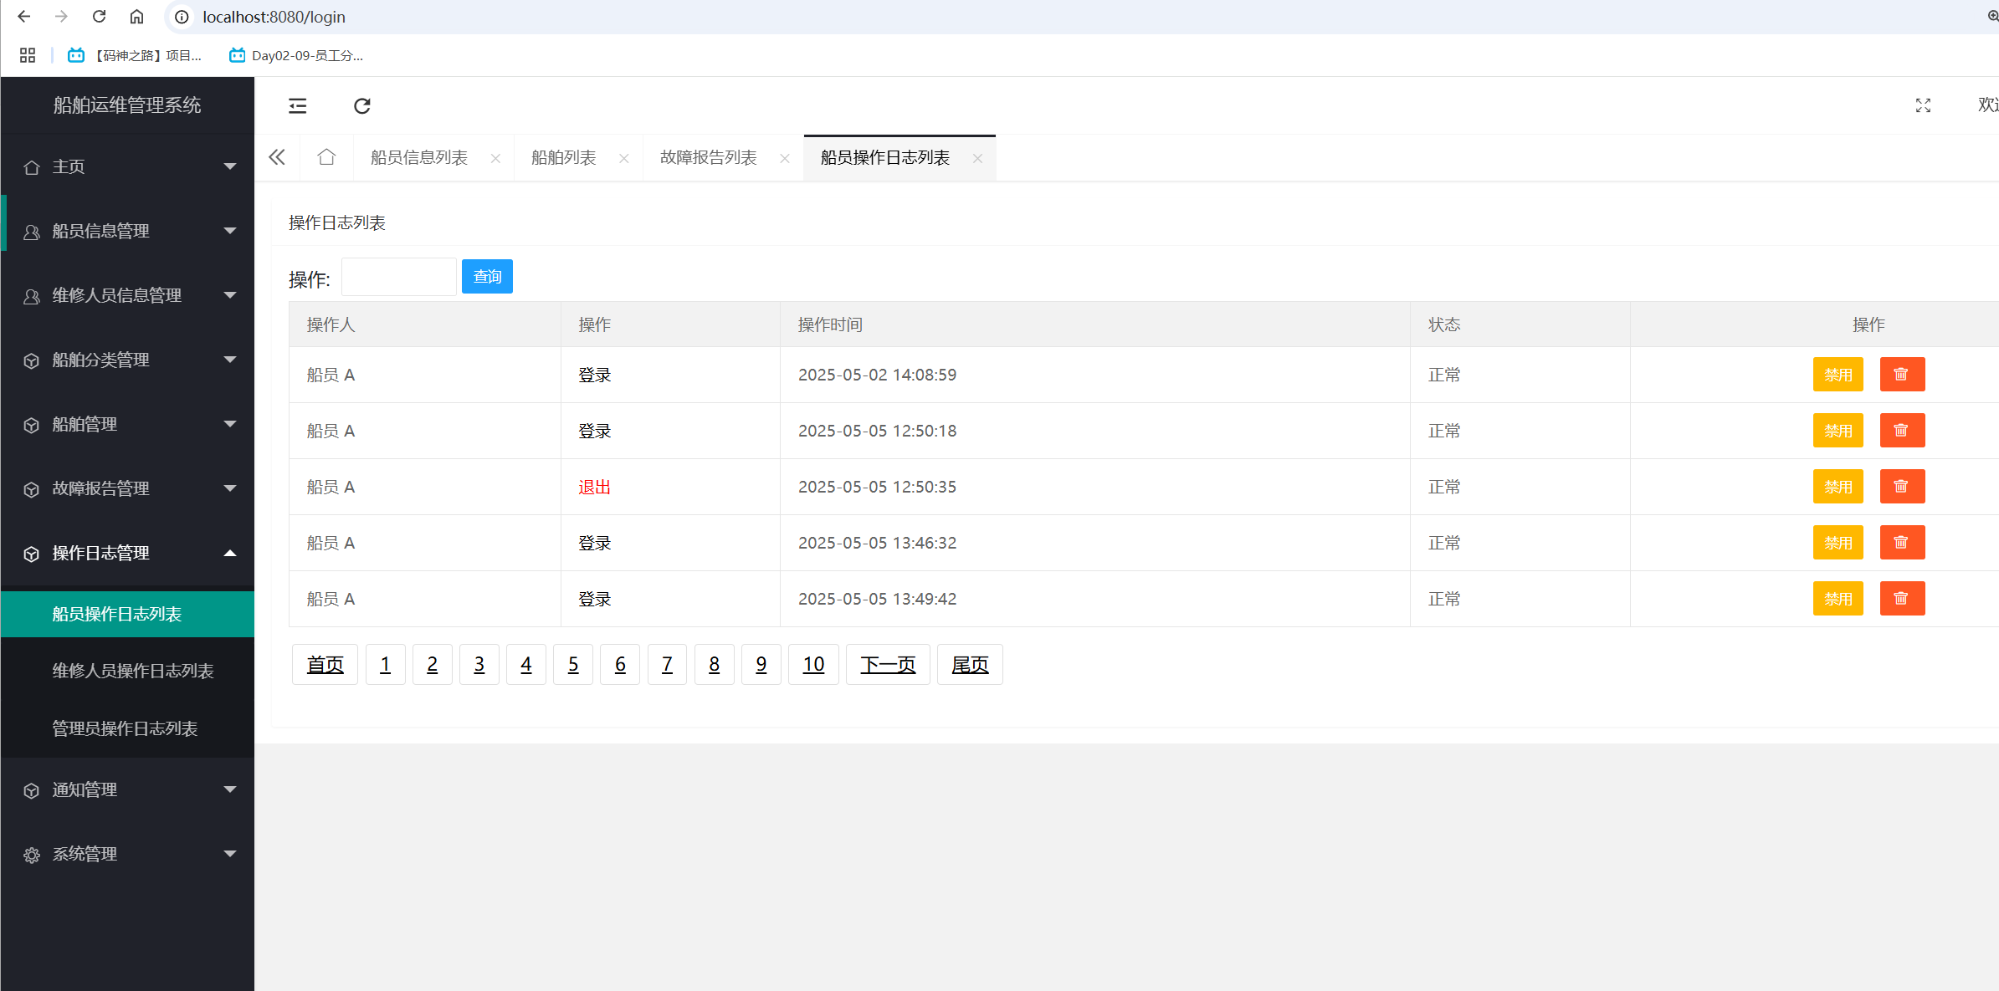
Task: Collapse the sidebar with the menu fold icon
Action: tap(297, 105)
